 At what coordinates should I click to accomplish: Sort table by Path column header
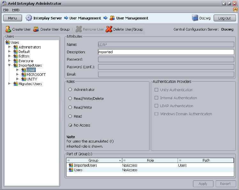206,160
